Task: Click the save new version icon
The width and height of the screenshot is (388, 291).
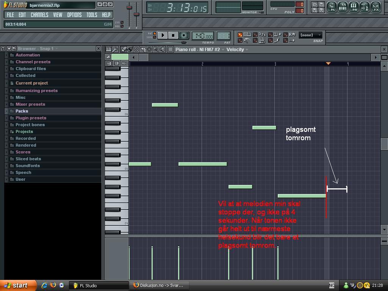Action: click(x=314, y=10)
